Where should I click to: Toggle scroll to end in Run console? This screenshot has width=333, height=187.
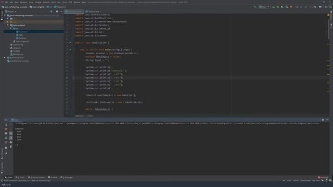[x=11, y=138]
